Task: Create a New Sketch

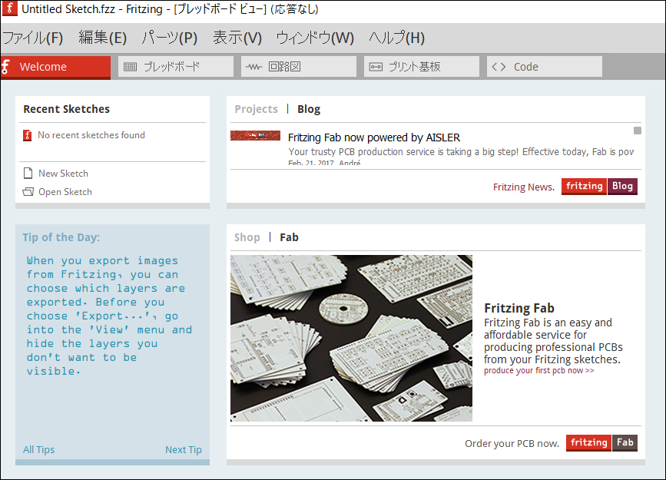Action: pyautogui.click(x=63, y=174)
